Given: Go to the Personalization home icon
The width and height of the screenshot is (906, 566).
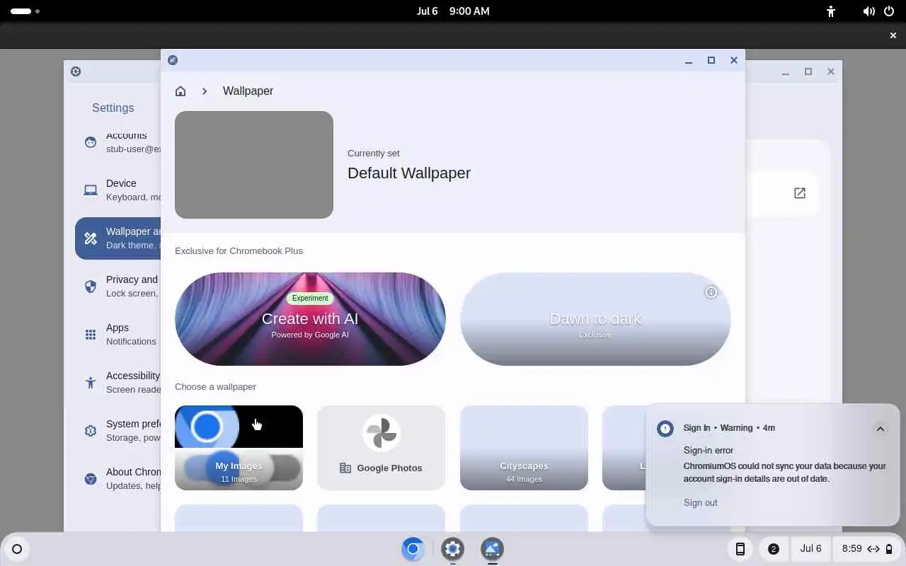Looking at the screenshot, I should (180, 91).
